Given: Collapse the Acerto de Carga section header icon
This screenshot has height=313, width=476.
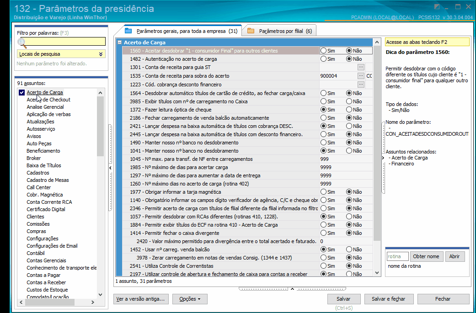Looking at the screenshot, I should click(119, 42).
